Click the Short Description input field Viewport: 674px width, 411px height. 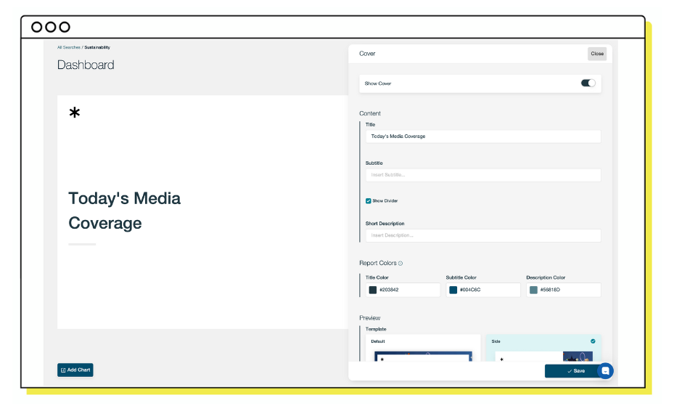482,235
